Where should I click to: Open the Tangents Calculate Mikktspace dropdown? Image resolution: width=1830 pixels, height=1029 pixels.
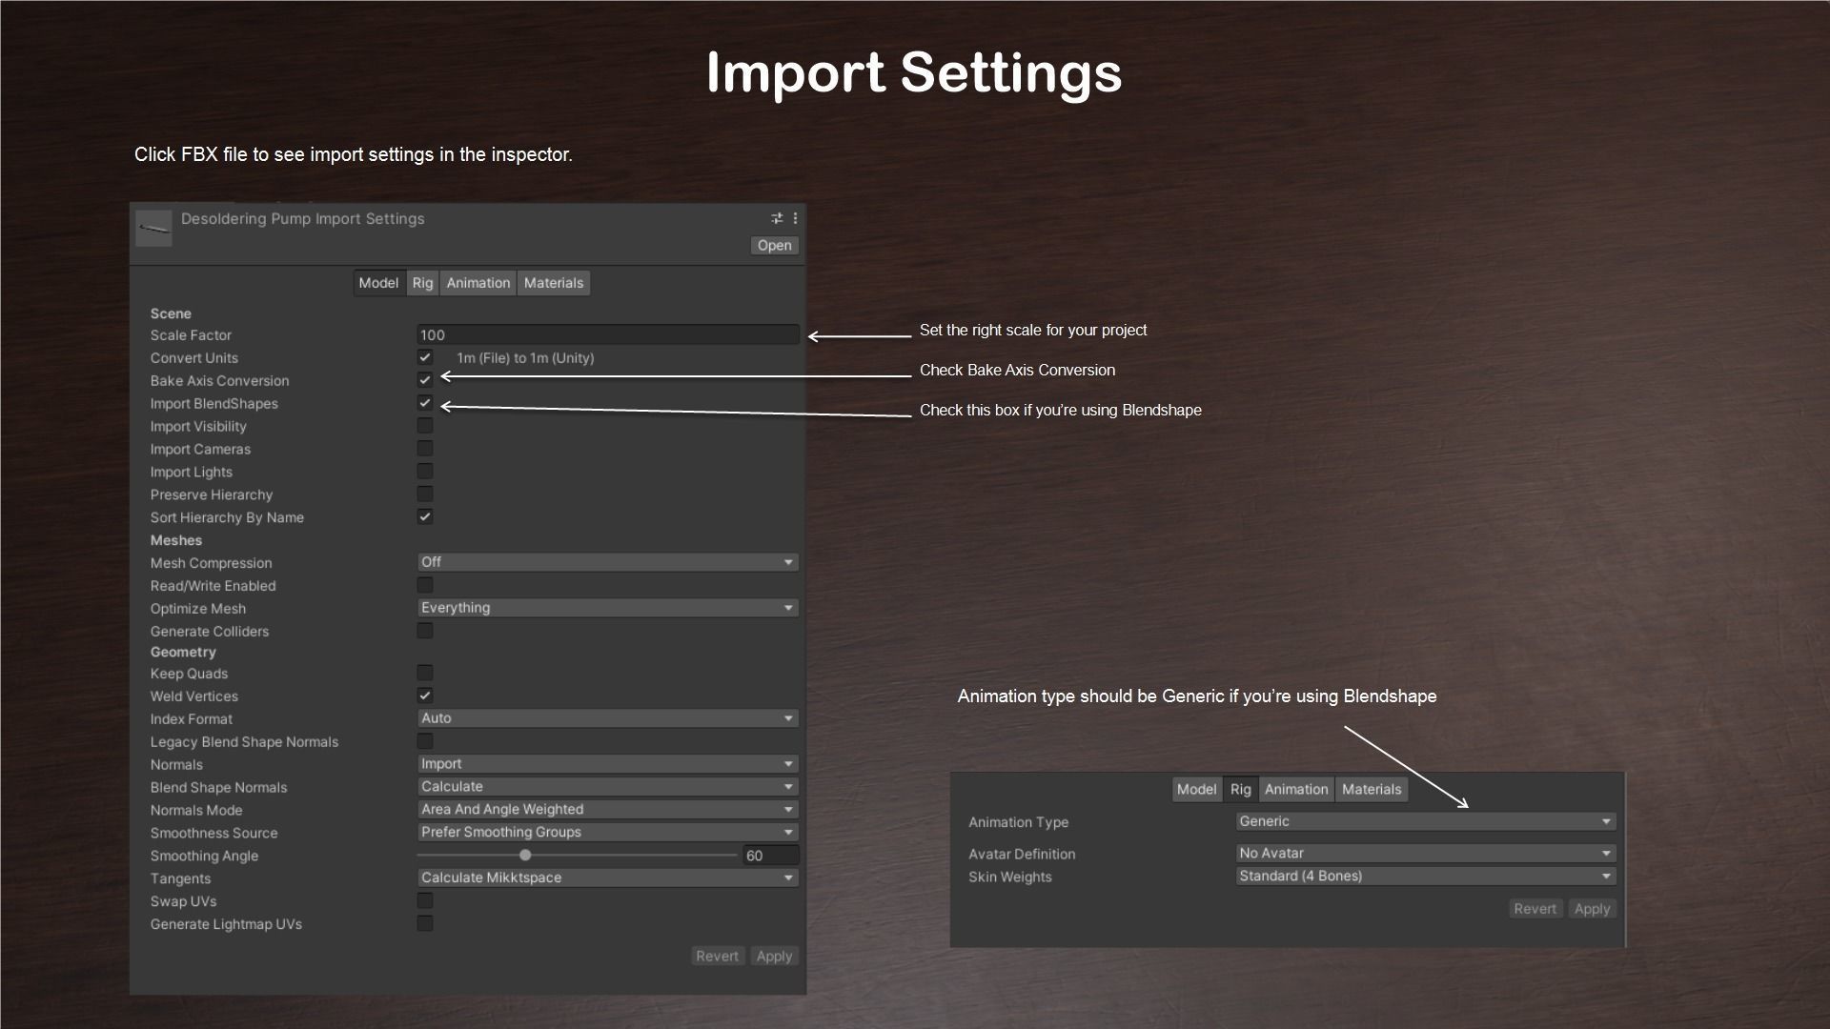[607, 878]
